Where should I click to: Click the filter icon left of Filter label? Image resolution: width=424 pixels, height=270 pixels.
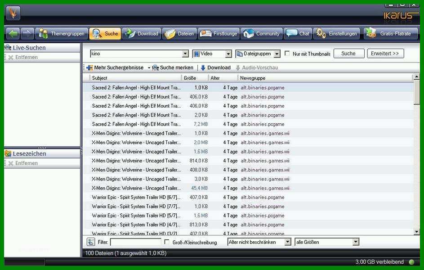click(x=91, y=242)
